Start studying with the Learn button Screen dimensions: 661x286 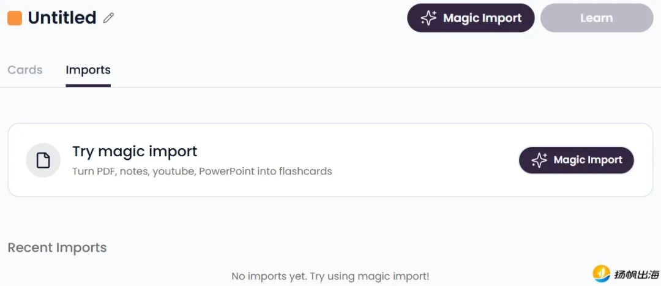click(596, 18)
